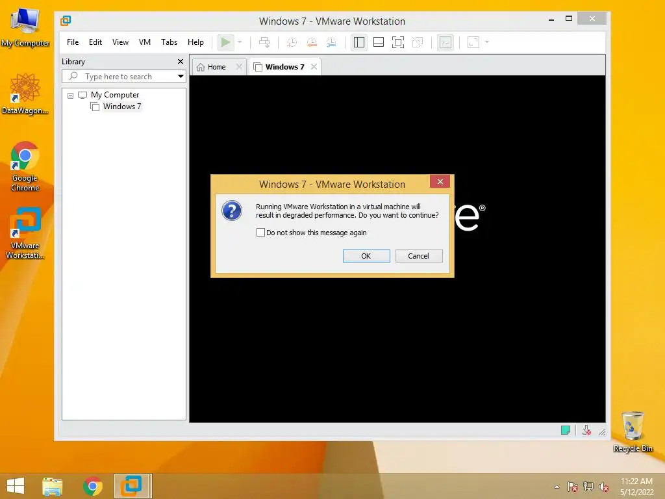Open Chrome from the taskbar
The width and height of the screenshot is (665, 499).
[93, 486]
